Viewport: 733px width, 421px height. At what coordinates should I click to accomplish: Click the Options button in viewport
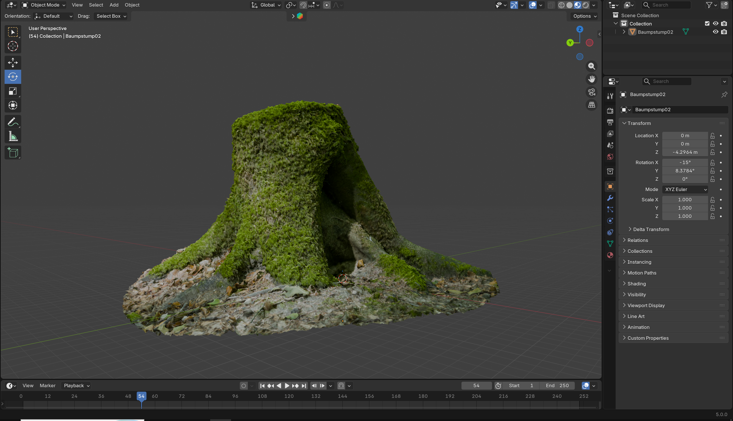click(585, 16)
